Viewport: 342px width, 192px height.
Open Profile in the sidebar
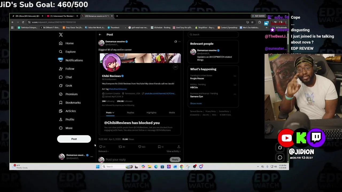67,119
